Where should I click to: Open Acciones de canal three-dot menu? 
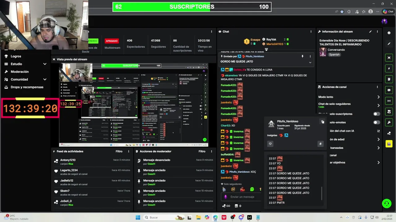point(377,87)
